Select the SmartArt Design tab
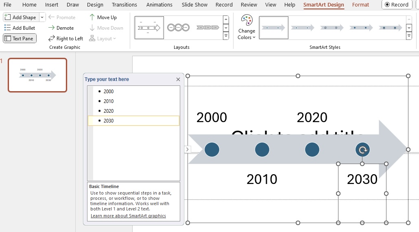This screenshot has width=419, height=232. tap(323, 5)
